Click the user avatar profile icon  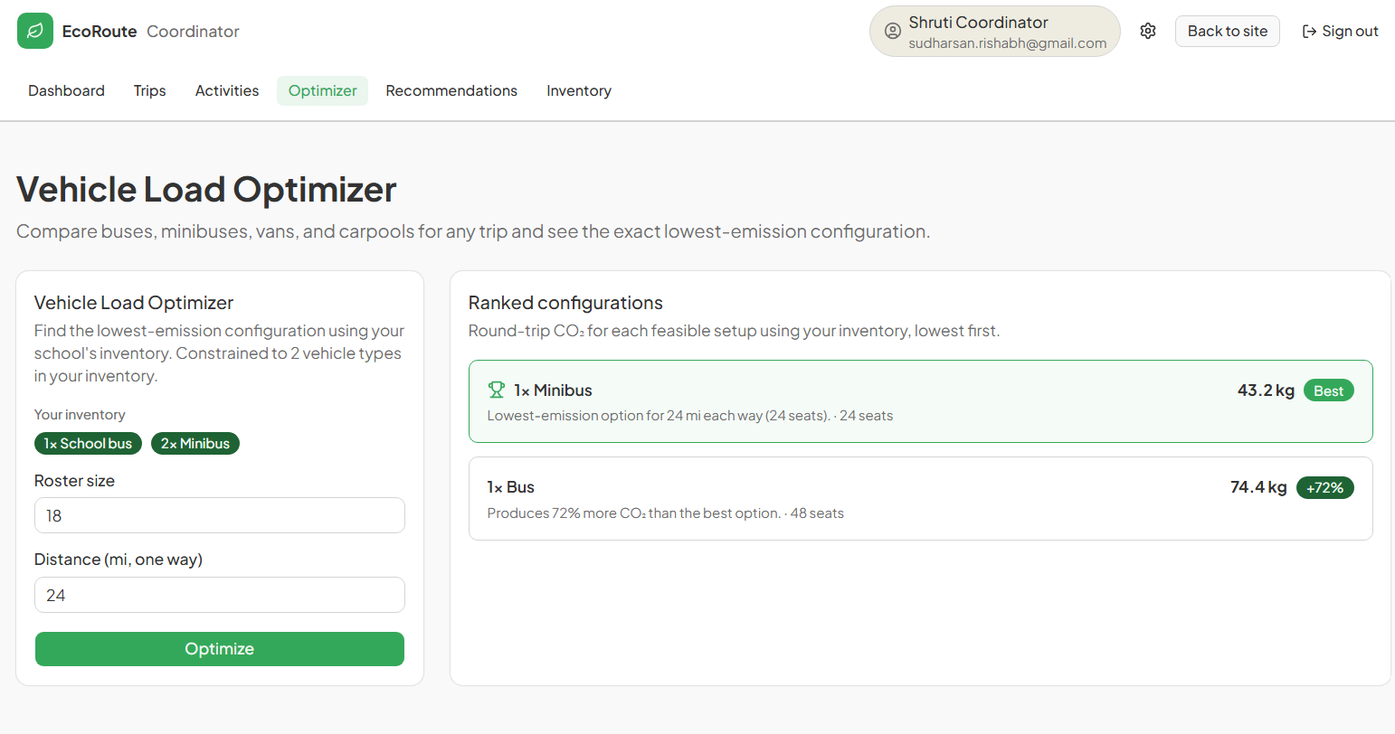892,32
